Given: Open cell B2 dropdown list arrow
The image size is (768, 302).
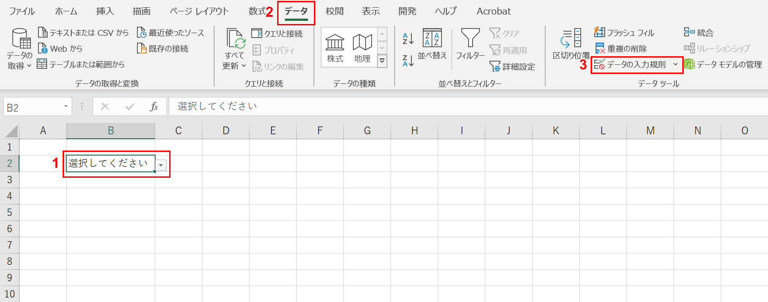Looking at the screenshot, I should click(161, 166).
